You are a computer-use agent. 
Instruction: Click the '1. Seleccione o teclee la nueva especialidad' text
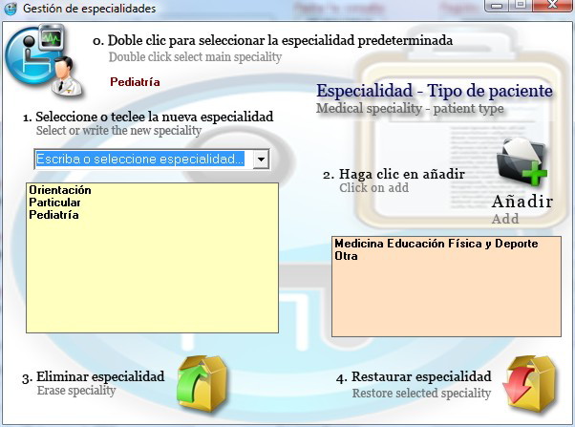point(148,117)
